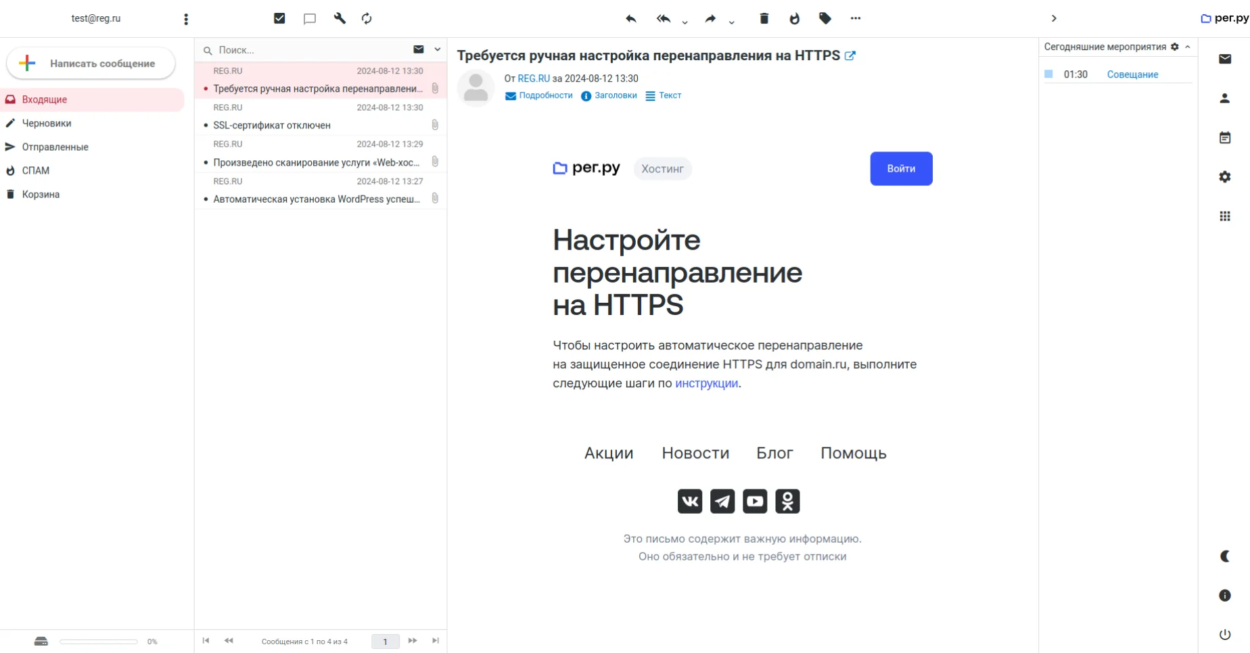Expand the forward options arrow

[731, 22]
